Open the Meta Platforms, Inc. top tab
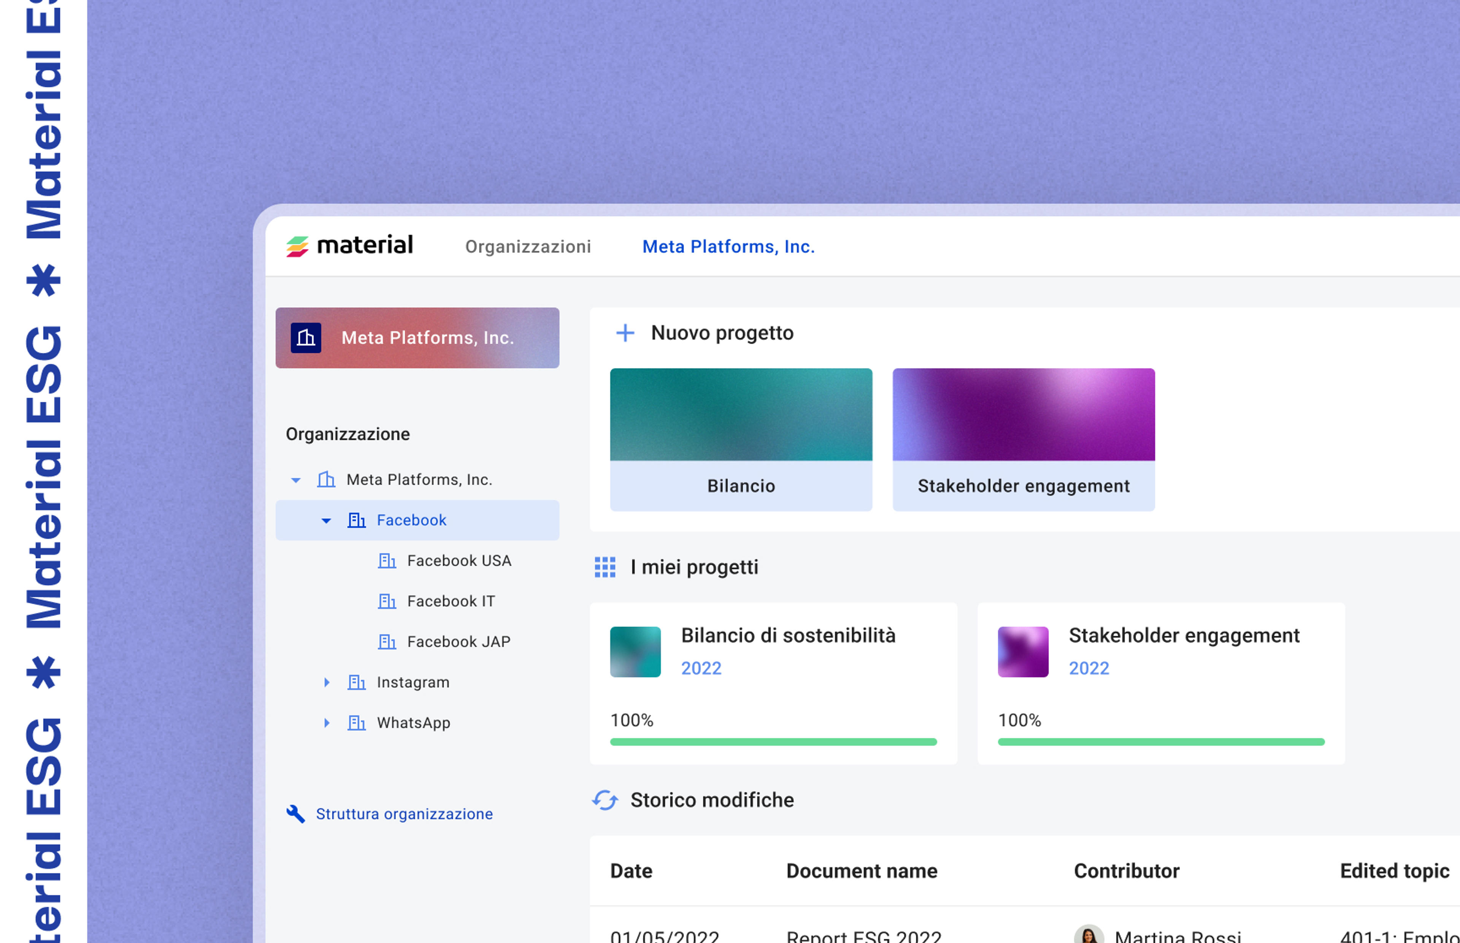The height and width of the screenshot is (943, 1460). (728, 246)
